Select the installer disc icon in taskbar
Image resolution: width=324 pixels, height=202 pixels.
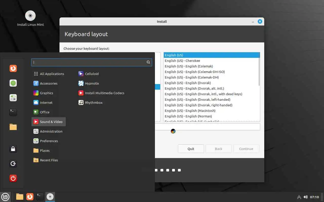tap(50, 197)
